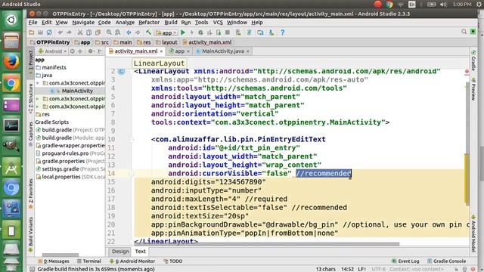Click the Open file toolbar icon
This screenshot has height=272, width=484.
(x=32, y=32)
